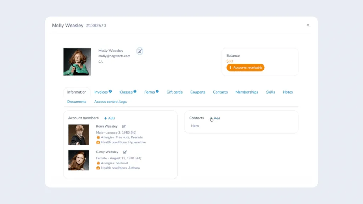Open the Information tab
Viewport: 363px width, 204px height.
[x=77, y=92]
